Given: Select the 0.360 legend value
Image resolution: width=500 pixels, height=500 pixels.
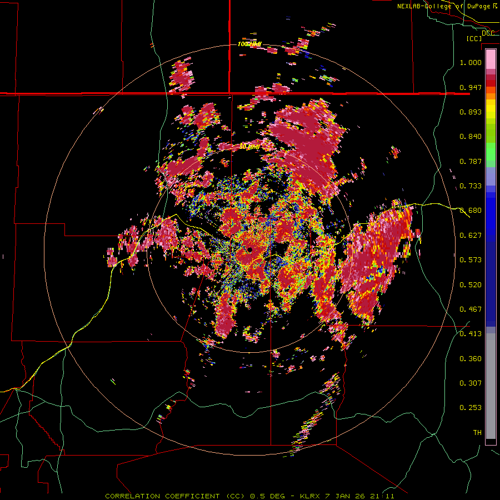Looking at the screenshot, I should [471, 359].
